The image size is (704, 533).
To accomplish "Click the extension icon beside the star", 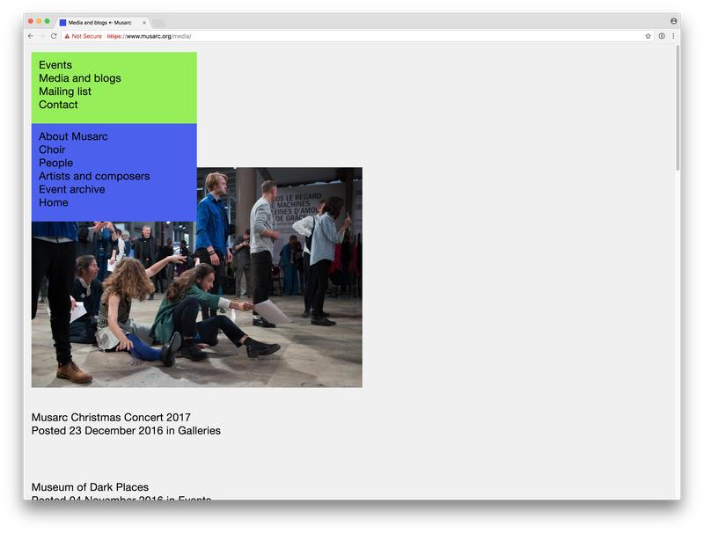I will 662,36.
